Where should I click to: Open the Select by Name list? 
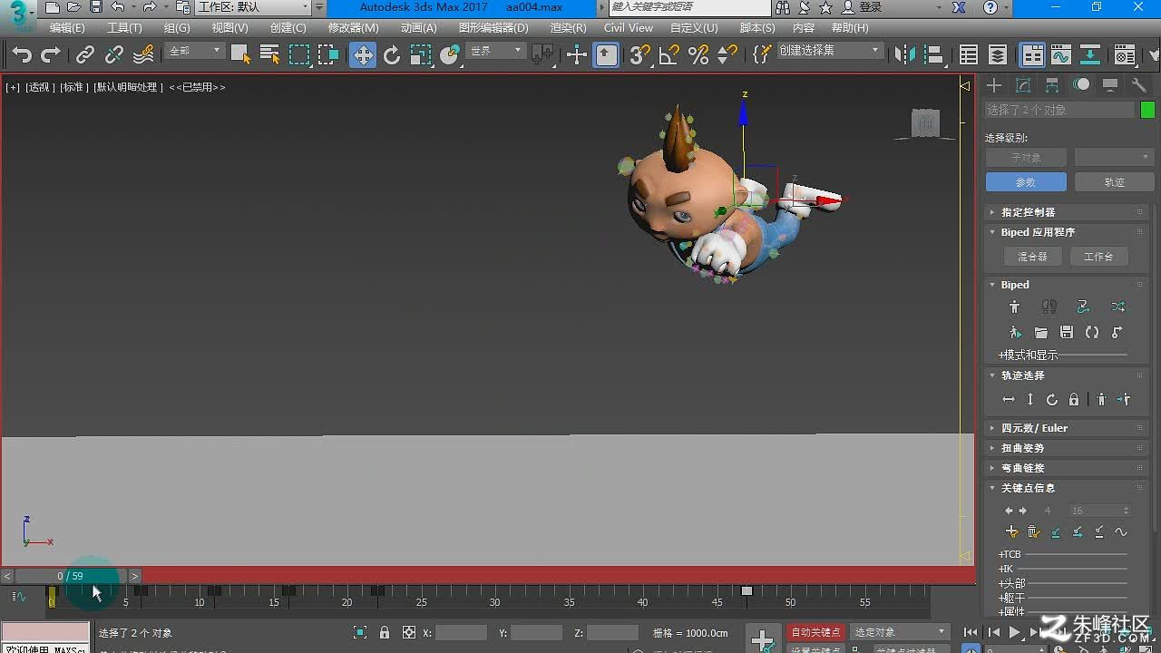(269, 55)
